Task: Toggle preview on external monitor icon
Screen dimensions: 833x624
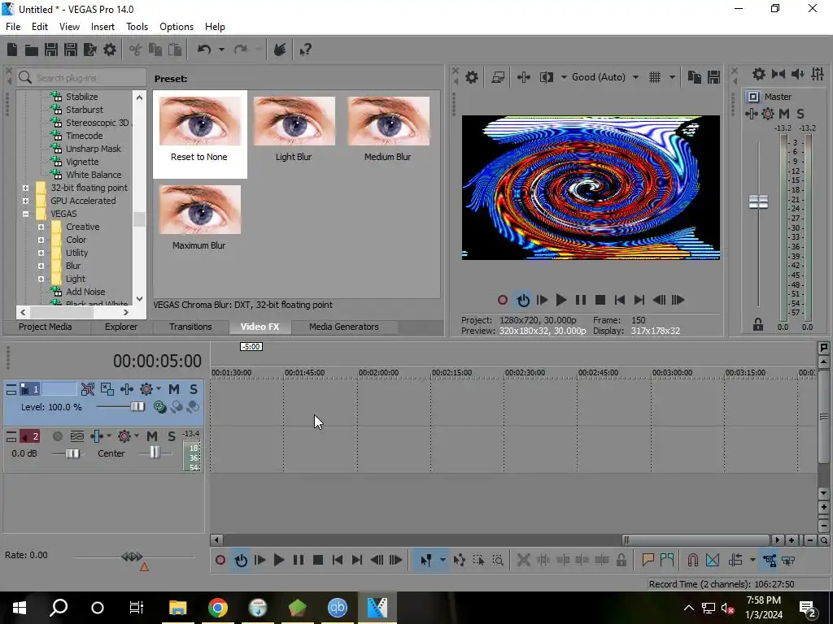Action: click(x=498, y=77)
